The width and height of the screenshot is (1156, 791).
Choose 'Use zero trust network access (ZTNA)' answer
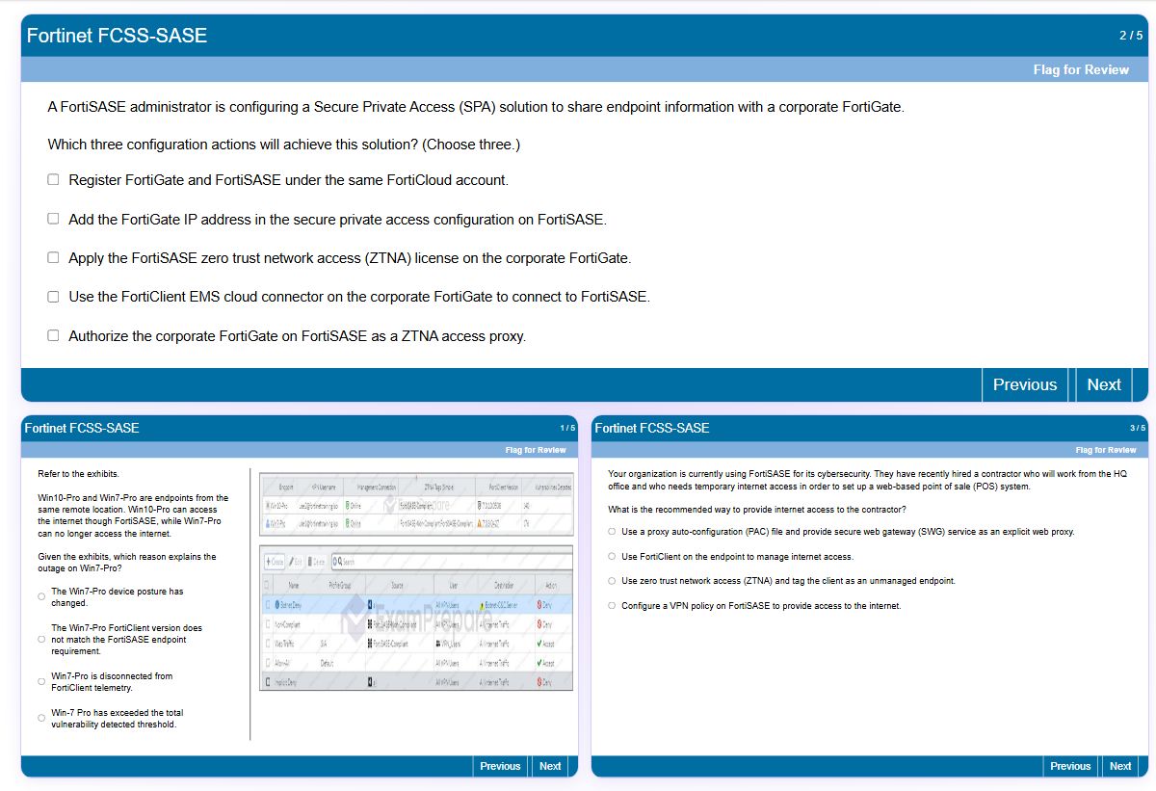[x=612, y=581]
